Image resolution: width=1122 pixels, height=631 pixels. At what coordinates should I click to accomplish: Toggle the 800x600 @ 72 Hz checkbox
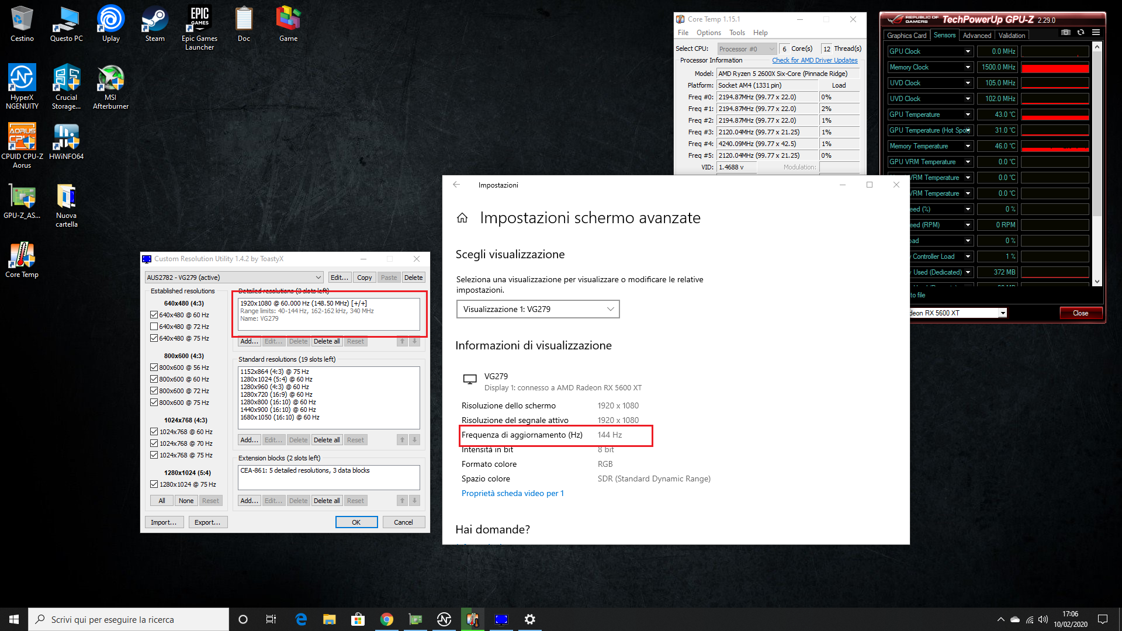(x=154, y=391)
